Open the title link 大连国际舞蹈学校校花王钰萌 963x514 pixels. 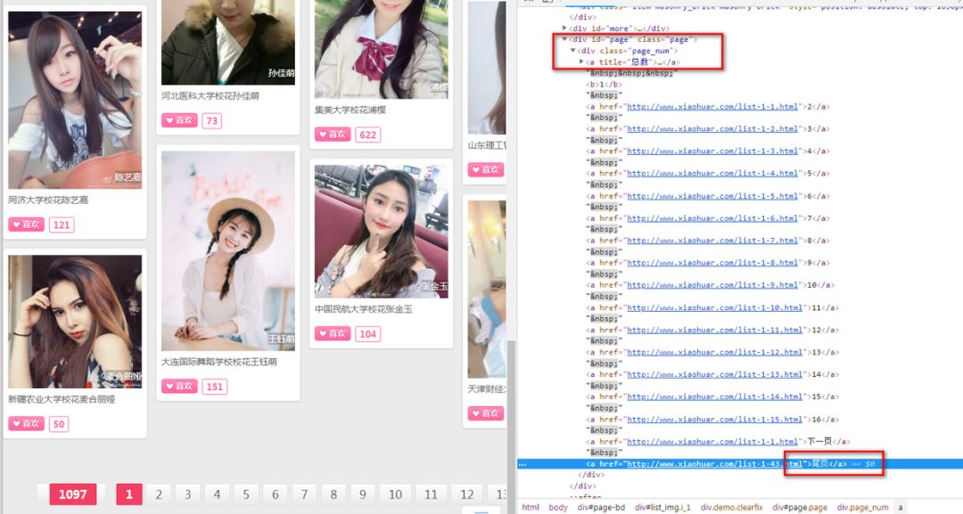(x=219, y=362)
